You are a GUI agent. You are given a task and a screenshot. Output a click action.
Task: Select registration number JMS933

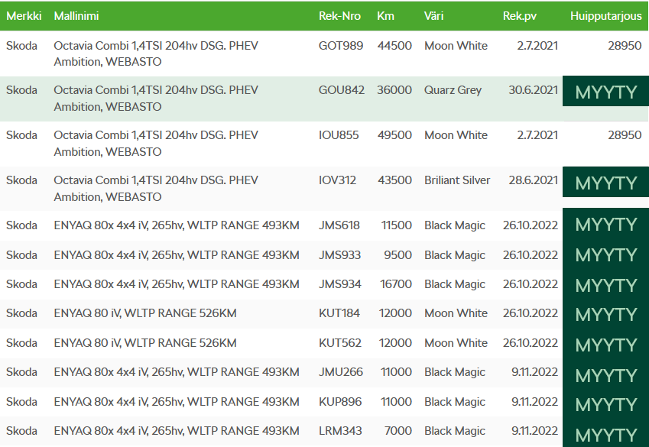pyautogui.click(x=339, y=255)
